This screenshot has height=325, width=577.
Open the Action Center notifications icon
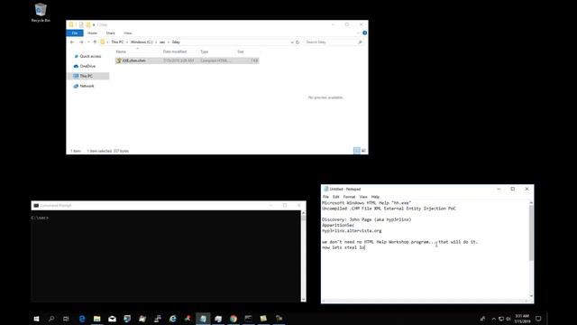coord(538,319)
